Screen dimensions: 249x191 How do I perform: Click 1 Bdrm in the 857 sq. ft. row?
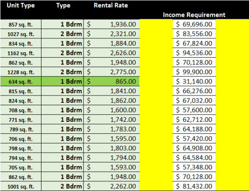(x=62, y=24)
